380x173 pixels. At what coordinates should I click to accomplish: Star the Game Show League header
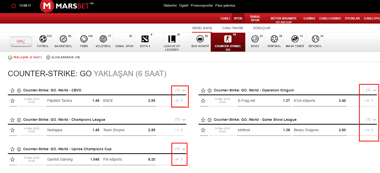point(203,120)
